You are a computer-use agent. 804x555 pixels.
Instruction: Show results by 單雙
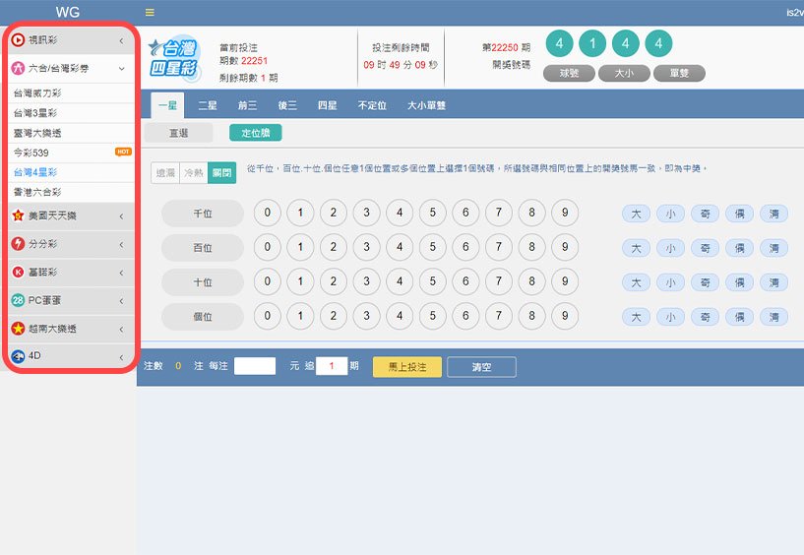[679, 74]
